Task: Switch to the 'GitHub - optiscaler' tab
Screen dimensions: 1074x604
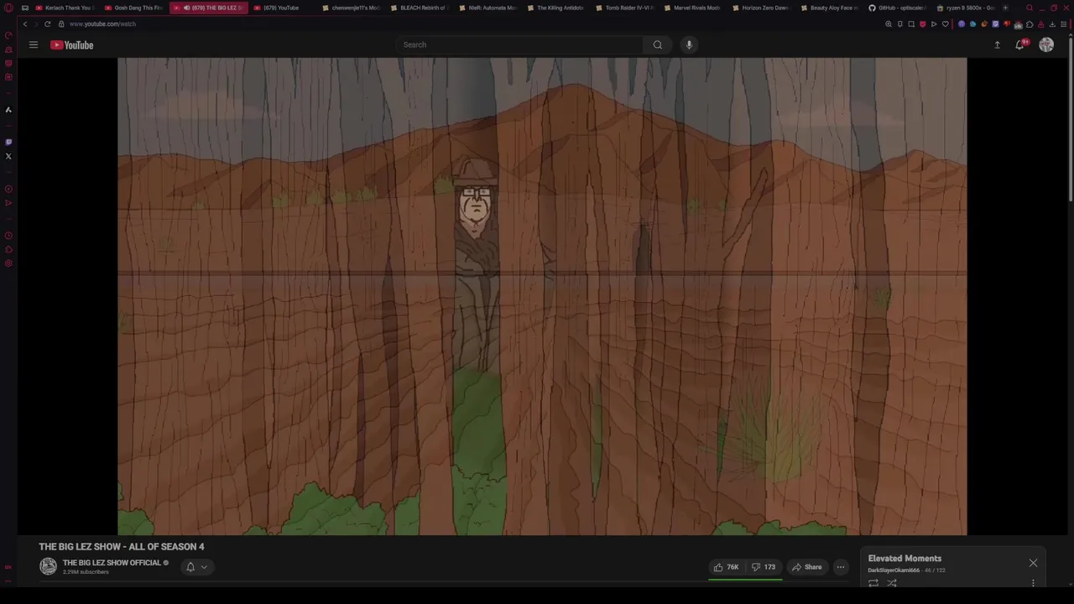Action: point(897,8)
